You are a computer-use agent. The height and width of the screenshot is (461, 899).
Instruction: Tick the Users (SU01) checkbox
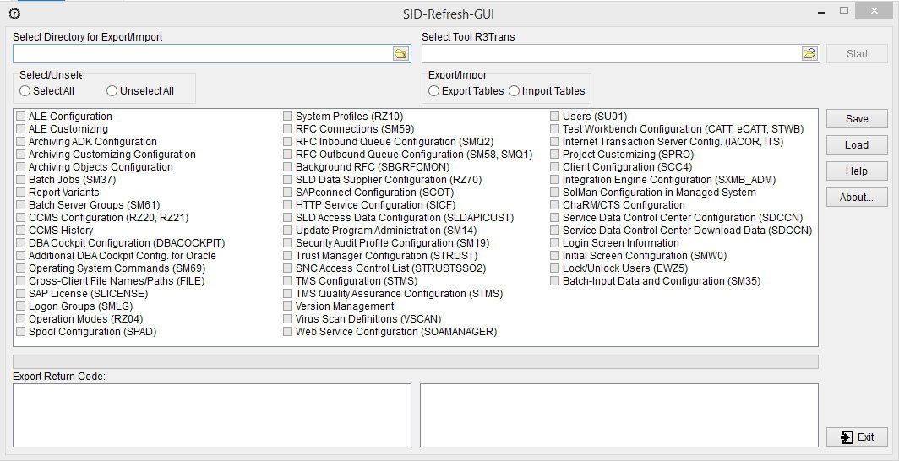point(555,117)
